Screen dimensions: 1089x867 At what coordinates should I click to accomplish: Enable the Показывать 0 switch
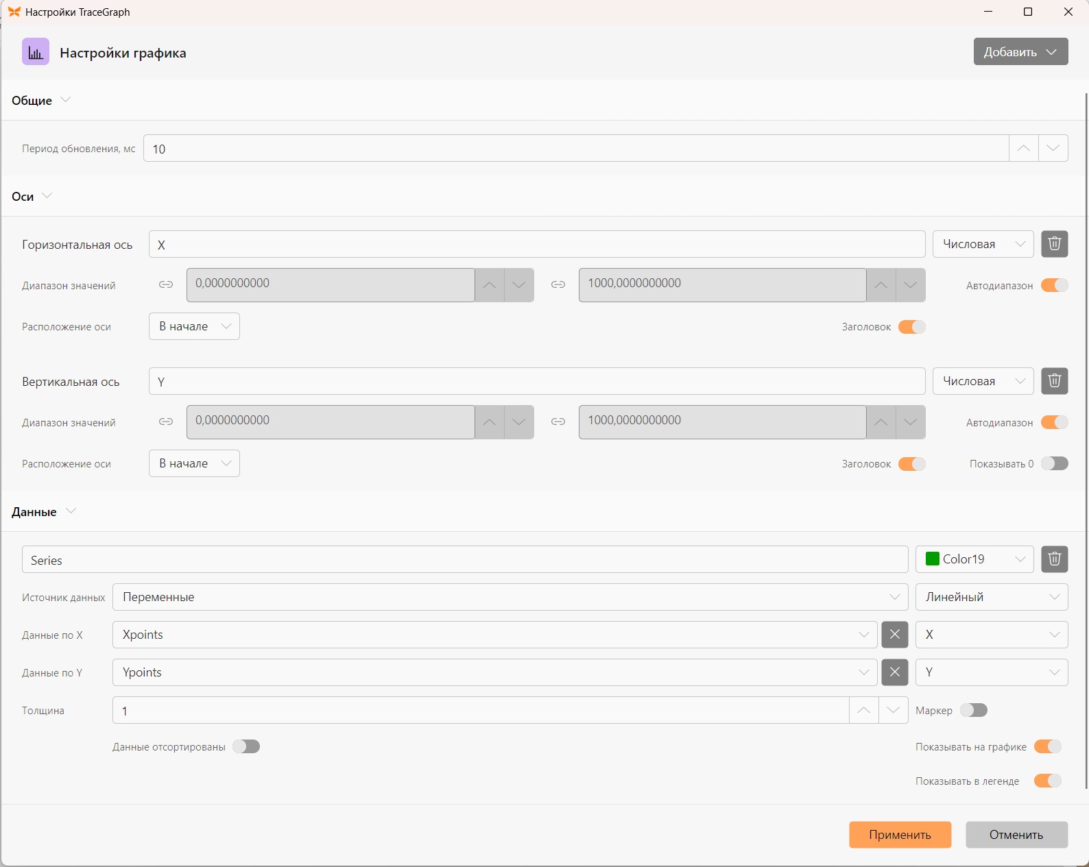point(1055,464)
